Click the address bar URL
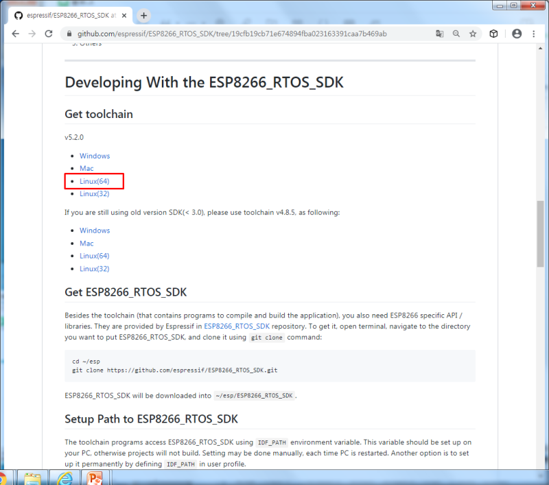Screen dimensions: 549x485 (232, 34)
